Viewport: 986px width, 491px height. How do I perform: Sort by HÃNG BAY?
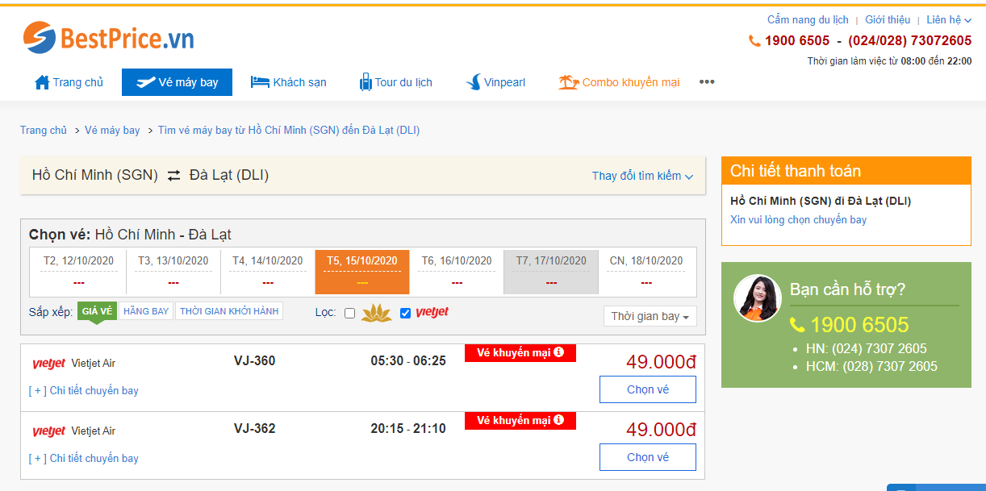(x=146, y=311)
